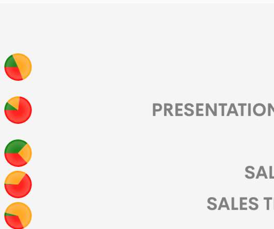Click the PRESENTATION heading text
The width and height of the screenshot is (274, 229).
point(213,110)
